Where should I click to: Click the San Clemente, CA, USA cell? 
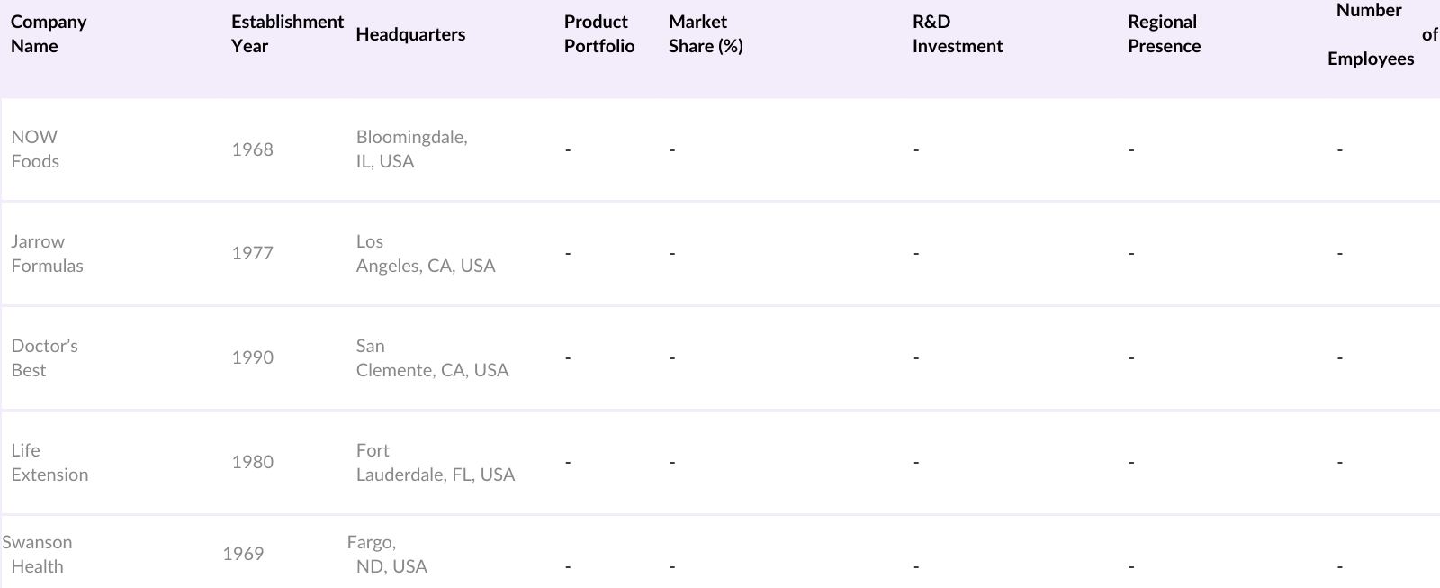pyautogui.click(x=432, y=358)
